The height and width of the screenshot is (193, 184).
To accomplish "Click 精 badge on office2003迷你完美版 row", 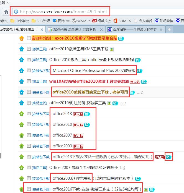I will point(138,179).
